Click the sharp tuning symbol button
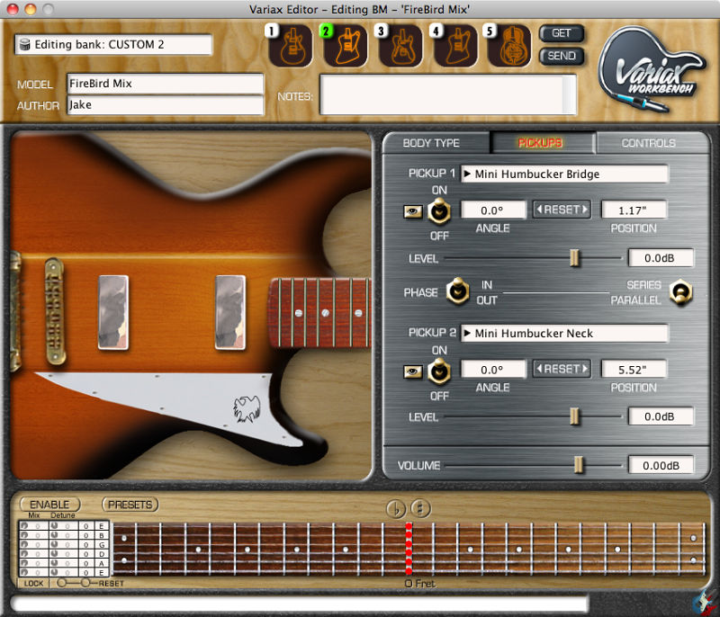The height and width of the screenshot is (617, 720). point(420,509)
